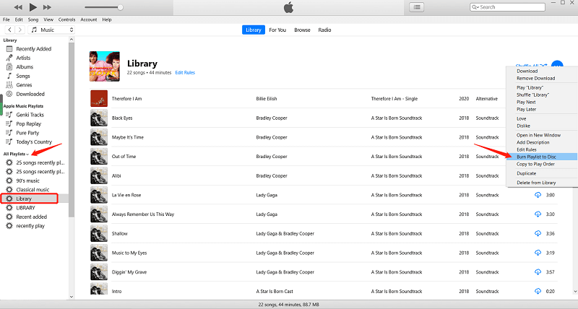The width and height of the screenshot is (578, 309).
Task: Select Genres in the sidebar
Action: pyautogui.click(x=24, y=84)
